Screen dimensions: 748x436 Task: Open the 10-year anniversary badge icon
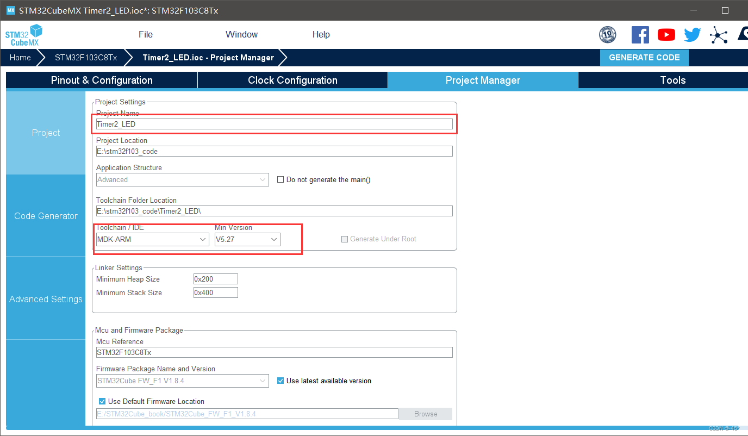point(608,35)
